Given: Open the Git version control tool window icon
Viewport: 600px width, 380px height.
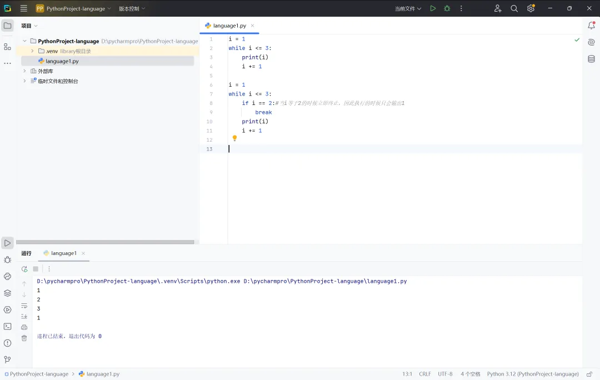Looking at the screenshot, I should pos(7,359).
